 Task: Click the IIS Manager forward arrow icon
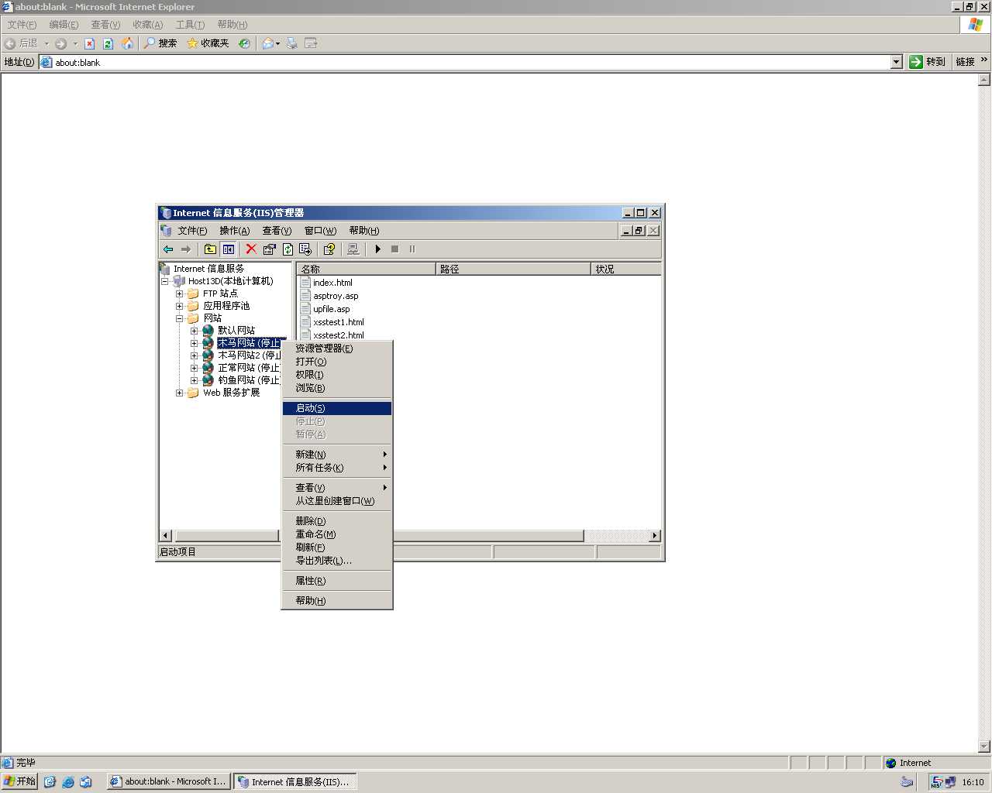[186, 249]
